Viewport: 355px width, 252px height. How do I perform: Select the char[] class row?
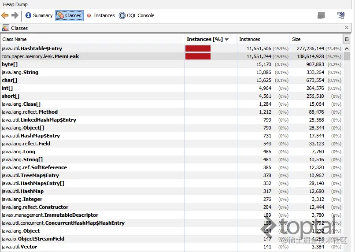(x=172, y=80)
